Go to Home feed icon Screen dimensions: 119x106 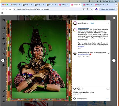[x=4, y=28]
